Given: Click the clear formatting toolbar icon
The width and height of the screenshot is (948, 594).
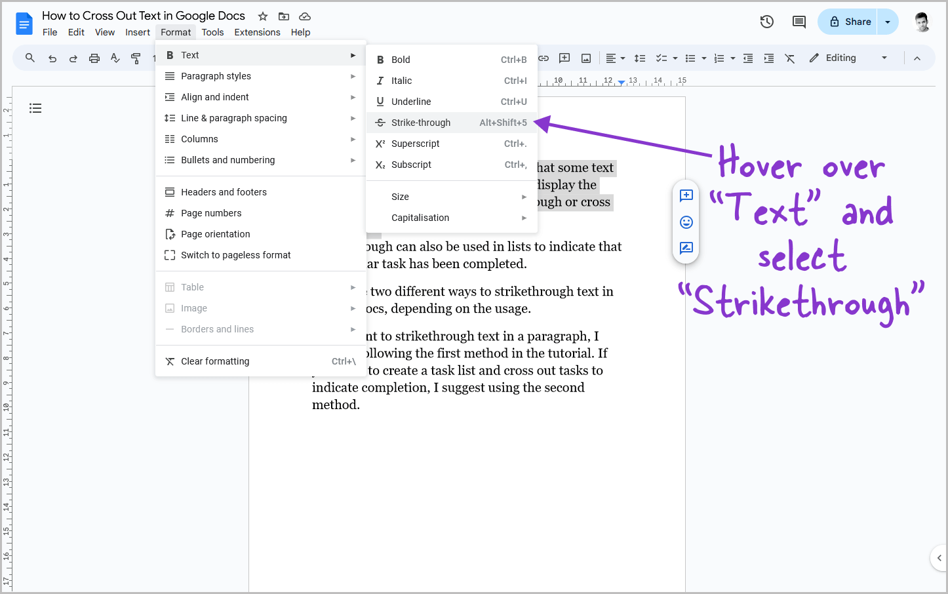Looking at the screenshot, I should 790,58.
